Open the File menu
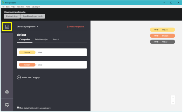The height and width of the screenshot is (112, 183). (x=3, y=7)
